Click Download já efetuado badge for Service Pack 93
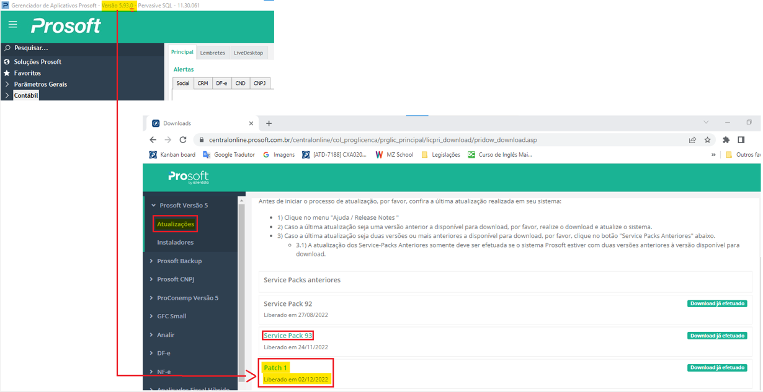Screen dimensions: 763x392 click(717, 336)
